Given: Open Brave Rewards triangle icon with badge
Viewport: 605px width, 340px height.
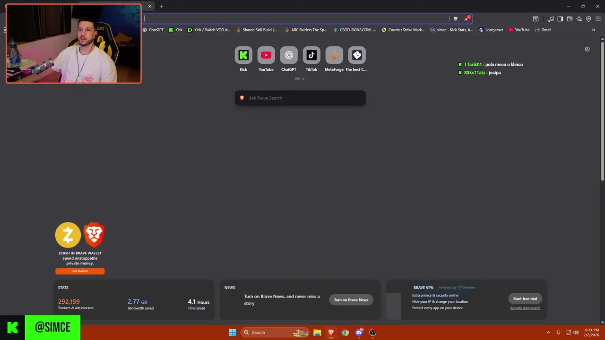Looking at the screenshot, I should pos(467,19).
